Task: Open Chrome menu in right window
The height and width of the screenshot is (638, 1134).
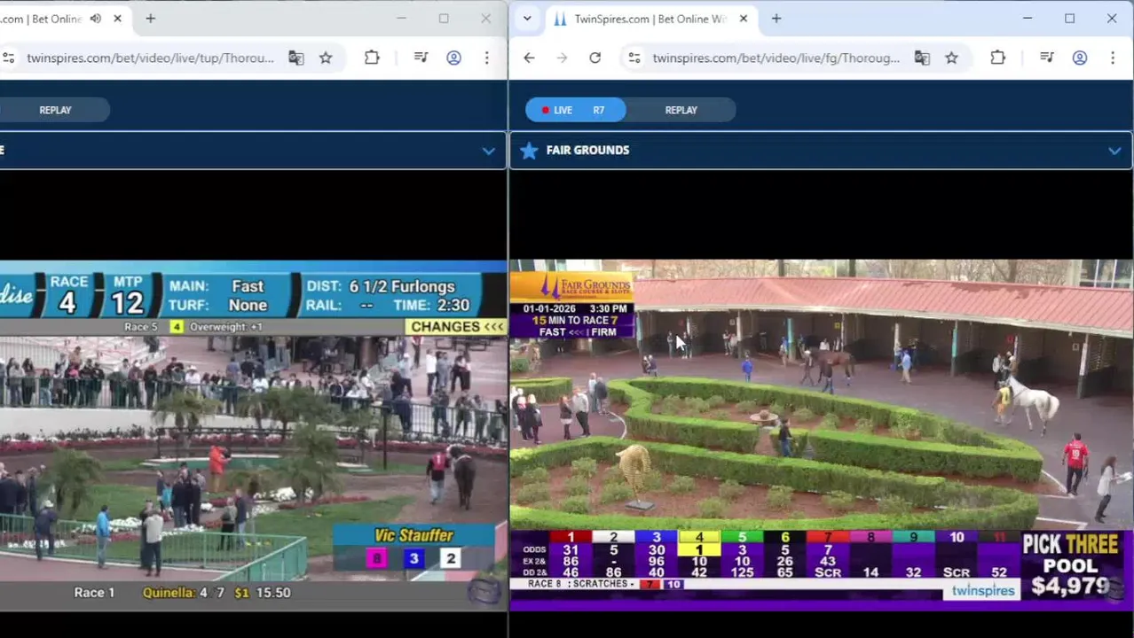Action: [x=1113, y=58]
